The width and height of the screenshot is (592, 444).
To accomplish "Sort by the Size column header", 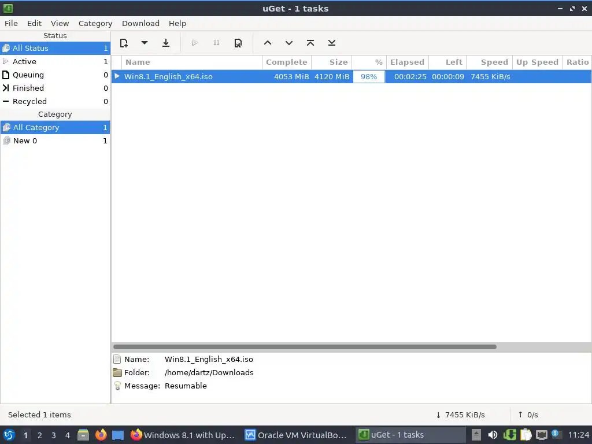I will coord(331,62).
